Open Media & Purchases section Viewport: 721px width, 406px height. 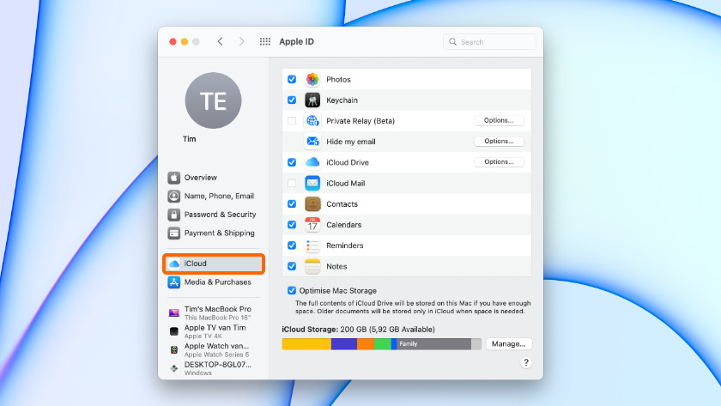pyautogui.click(x=217, y=282)
